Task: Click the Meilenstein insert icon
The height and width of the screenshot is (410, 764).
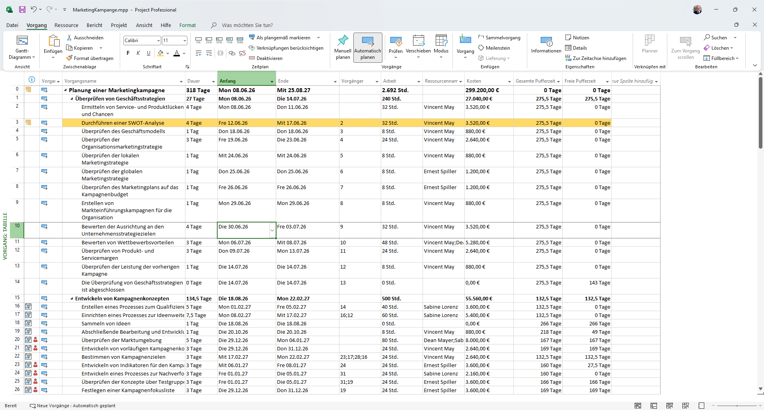Action: [x=481, y=48]
